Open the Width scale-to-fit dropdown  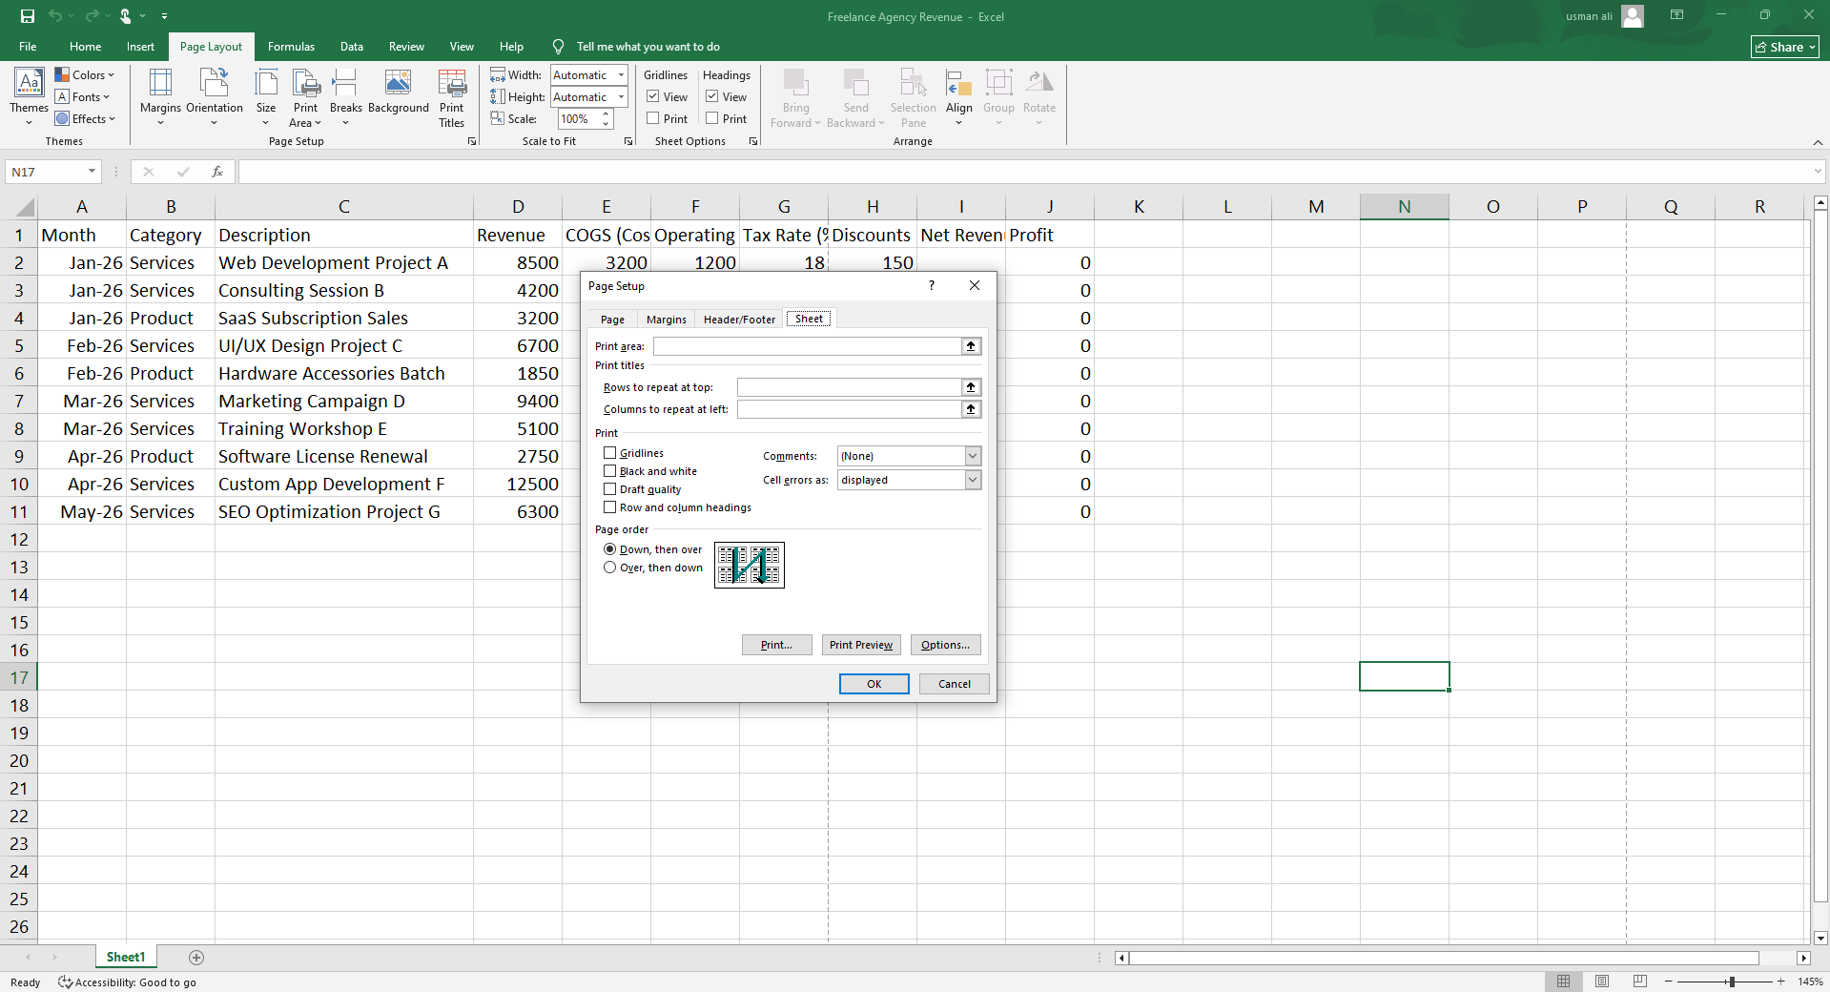[621, 75]
